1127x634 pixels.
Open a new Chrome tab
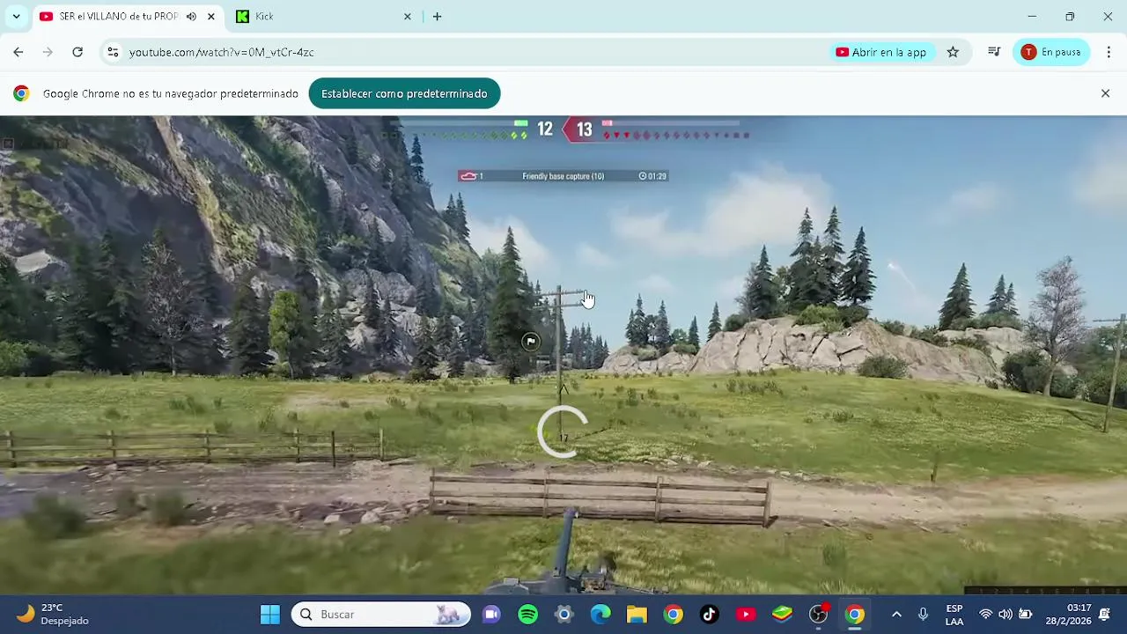pyautogui.click(x=437, y=17)
